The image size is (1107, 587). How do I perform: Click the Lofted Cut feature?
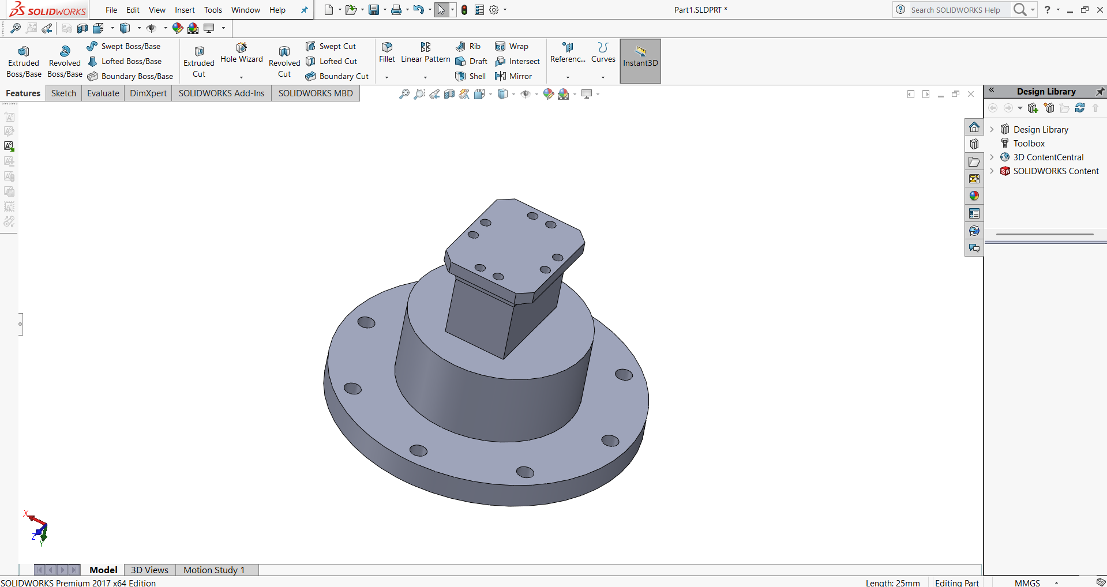pos(331,61)
